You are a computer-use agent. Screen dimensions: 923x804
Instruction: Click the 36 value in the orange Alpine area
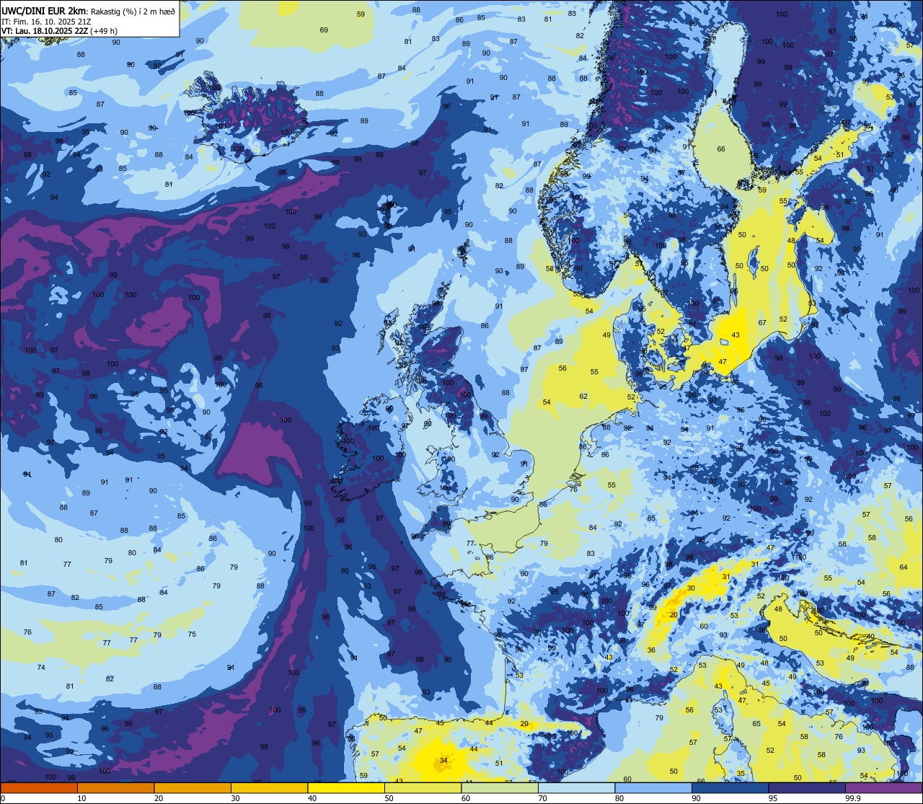click(651, 650)
